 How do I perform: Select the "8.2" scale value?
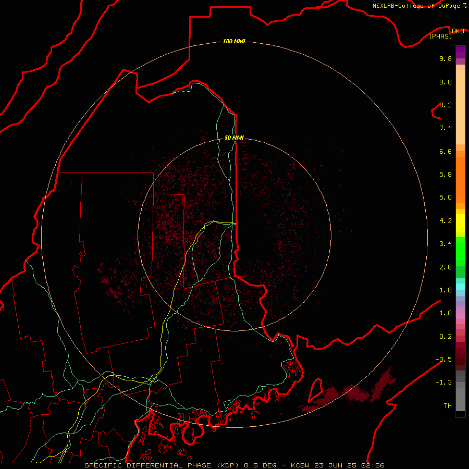click(x=446, y=105)
